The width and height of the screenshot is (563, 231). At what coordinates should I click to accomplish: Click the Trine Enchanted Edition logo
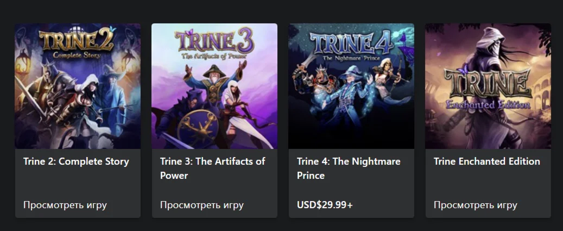pos(487,90)
